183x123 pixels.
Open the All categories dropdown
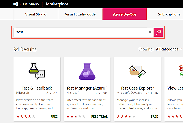click(169, 49)
